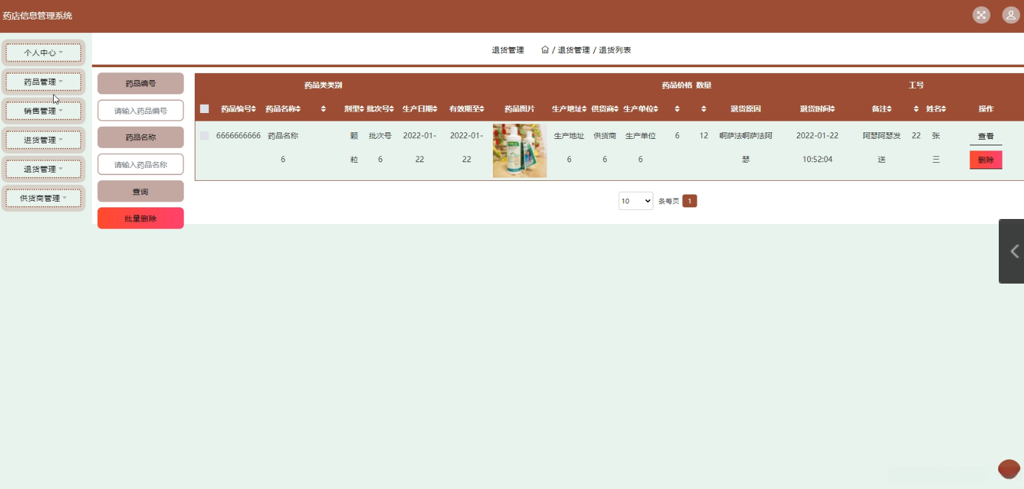Sort by 药品类别 column sort arrows
Viewport: 1024px width, 489px height.
point(323,109)
